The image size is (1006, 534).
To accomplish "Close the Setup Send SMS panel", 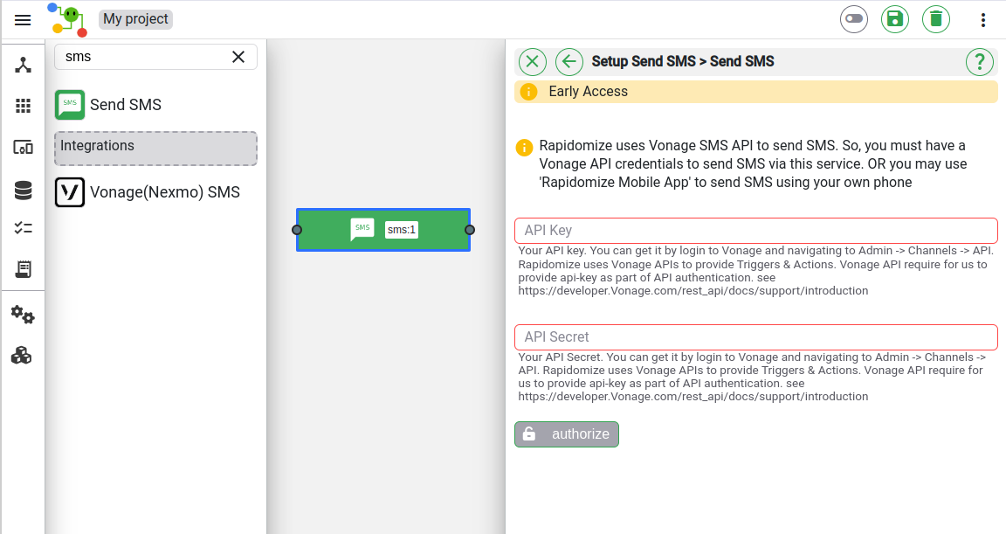I will coord(532,61).
